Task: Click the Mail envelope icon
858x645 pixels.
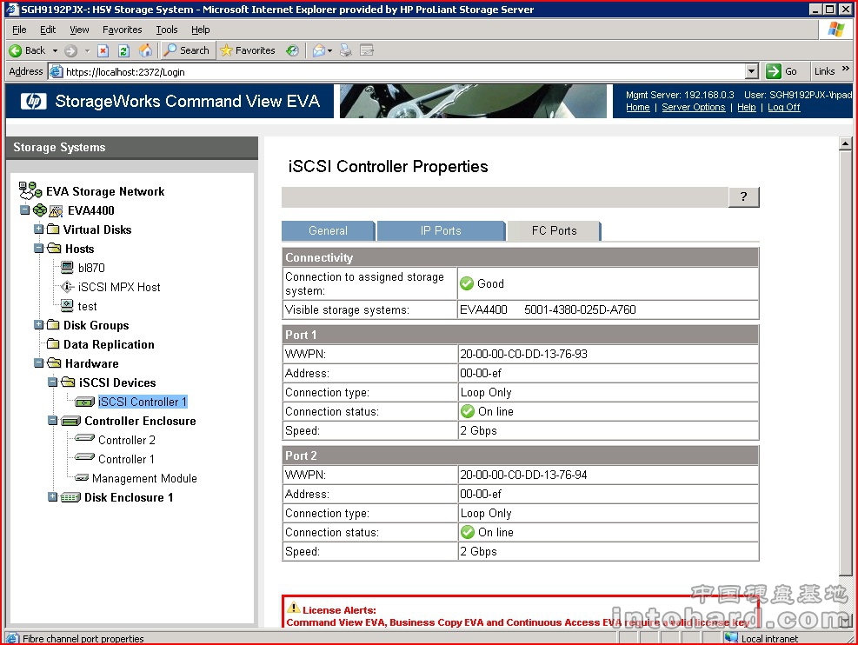Action: coord(318,51)
